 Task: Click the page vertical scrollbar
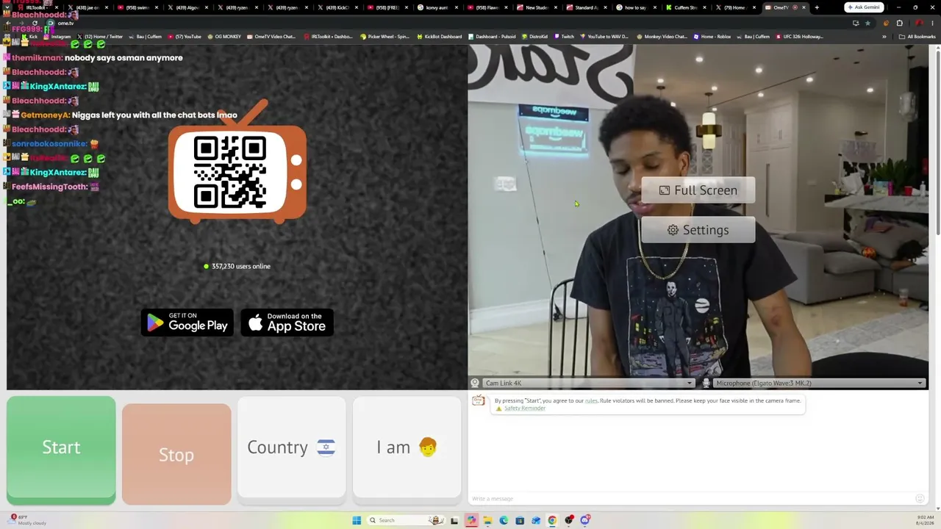coord(937,142)
